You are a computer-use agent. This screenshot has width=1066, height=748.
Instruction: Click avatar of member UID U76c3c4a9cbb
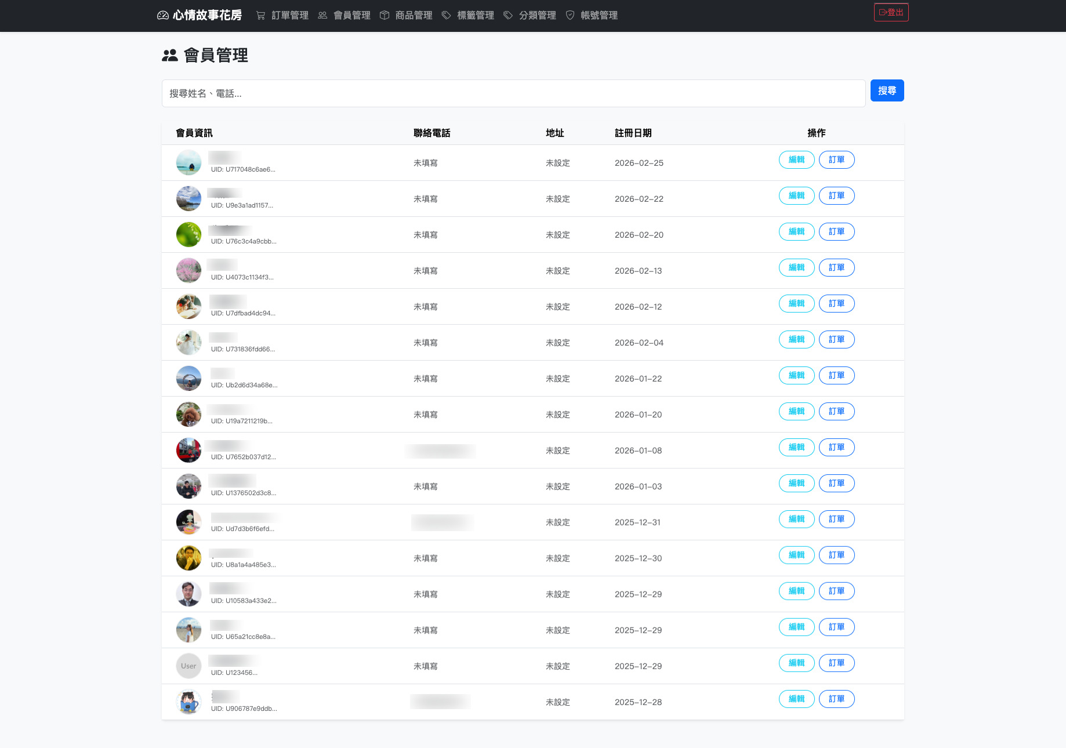(x=188, y=235)
